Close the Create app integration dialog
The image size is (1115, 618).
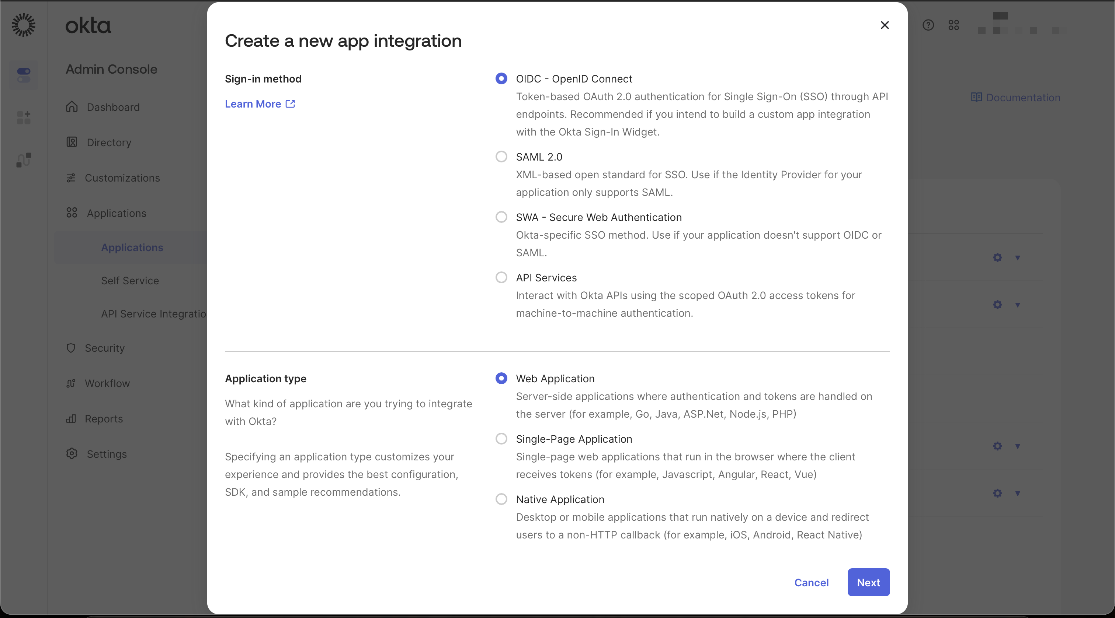pos(885,25)
